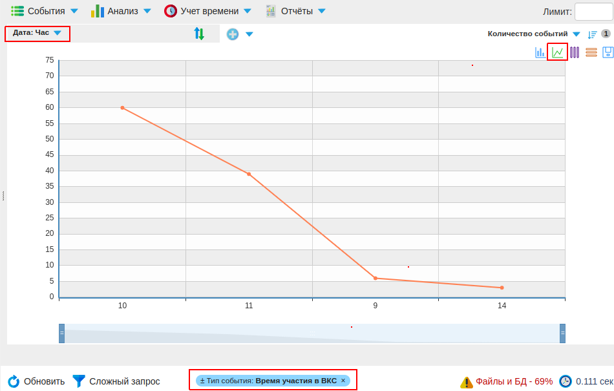Open Сложный запрос filter builder
This screenshot has height=391, width=614.
(116, 381)
